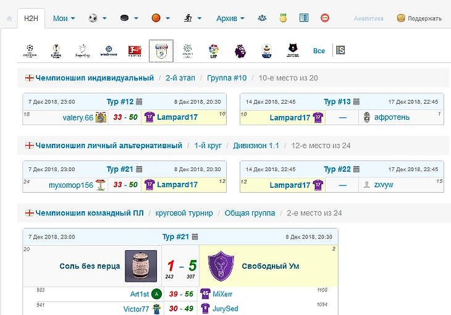The image size is (451, 315).
Task: Select the Europa League logo
Action: (56, 51)
